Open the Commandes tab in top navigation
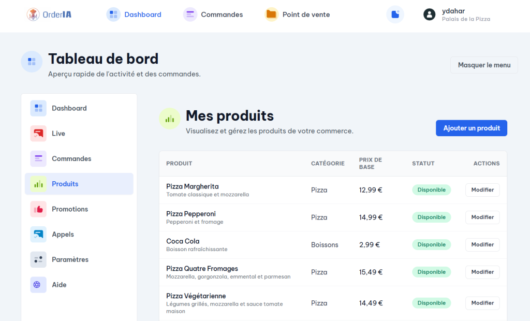The width and height of the screenshot is (530, 321). click(x=222, y=14)
